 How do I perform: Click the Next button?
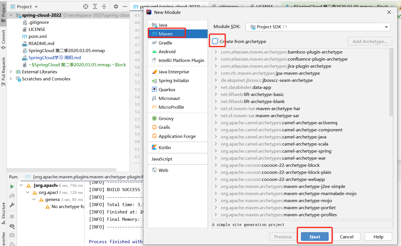315,237
